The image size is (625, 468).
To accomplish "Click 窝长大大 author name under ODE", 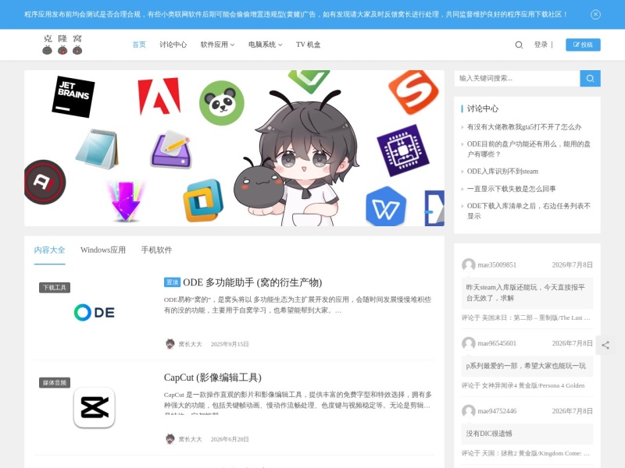I will [190, 344].
